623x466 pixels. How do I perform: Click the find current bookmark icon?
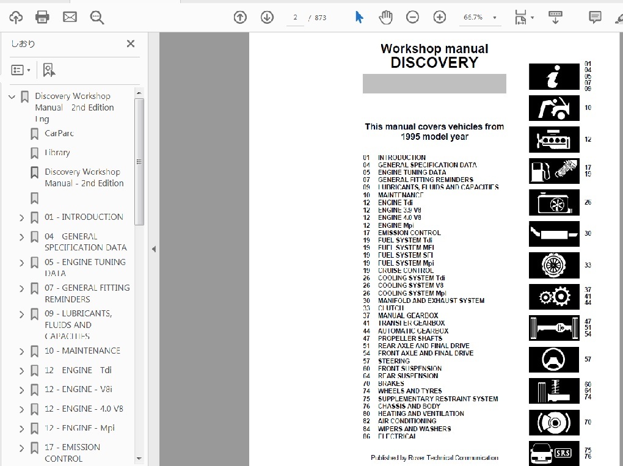point(49,70)
